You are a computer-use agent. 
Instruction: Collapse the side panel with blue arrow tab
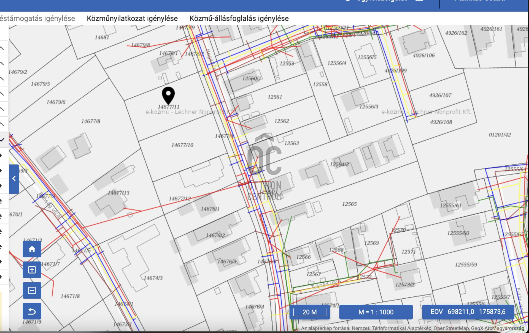14,179
